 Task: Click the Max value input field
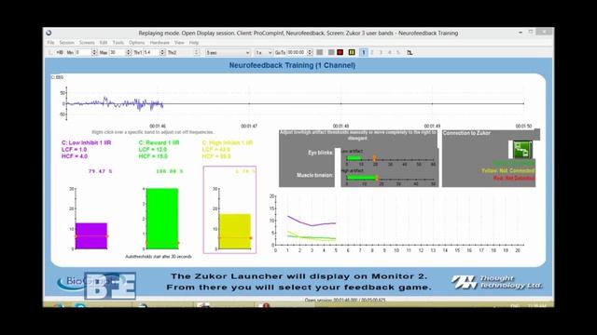[117, 52]
